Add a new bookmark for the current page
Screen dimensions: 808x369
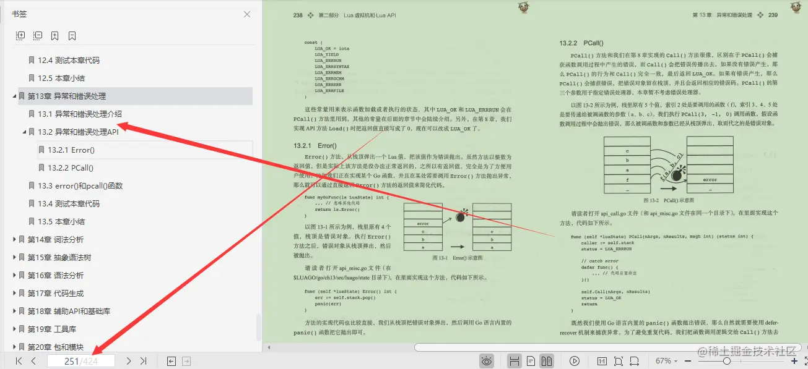[x=54, y=35]
